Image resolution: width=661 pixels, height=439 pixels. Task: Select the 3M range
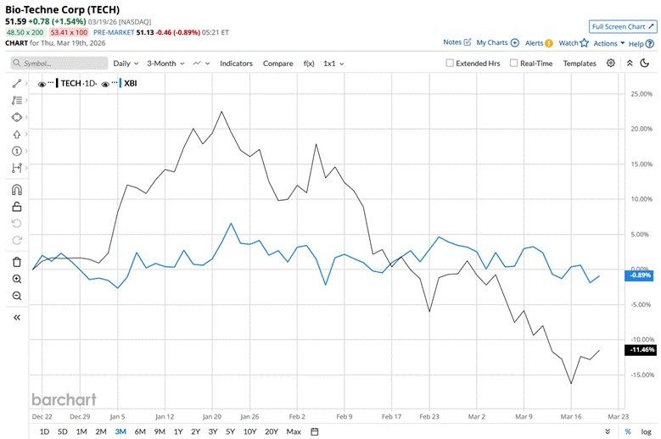tap(120, 431)
